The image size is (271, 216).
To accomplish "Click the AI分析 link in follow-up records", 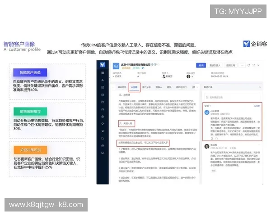I will click(257, 106).
